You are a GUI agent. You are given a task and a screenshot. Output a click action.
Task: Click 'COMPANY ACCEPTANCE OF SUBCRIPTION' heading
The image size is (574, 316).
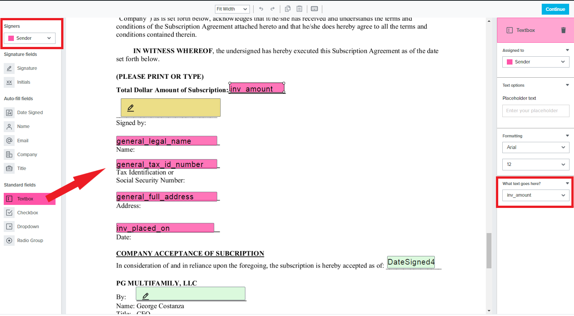(x=190, y=253)
